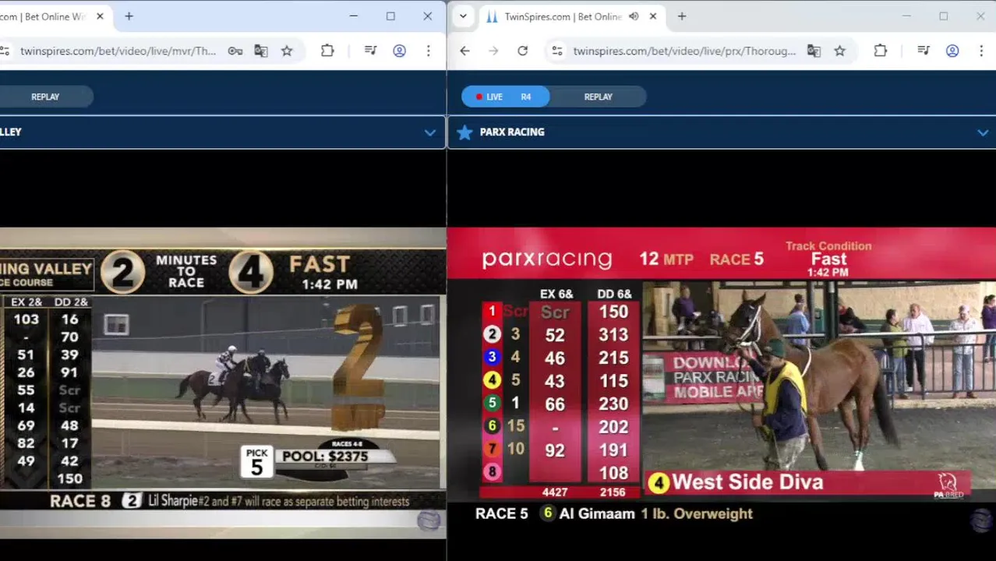The width and height of the screenshot is (996, 561).
Task: Switch to REPLAY in the Parx window
Action: coord(598,97)
